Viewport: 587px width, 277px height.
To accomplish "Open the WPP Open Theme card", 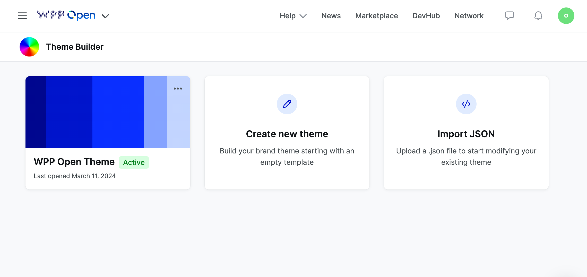I will (x=74, y=162).
